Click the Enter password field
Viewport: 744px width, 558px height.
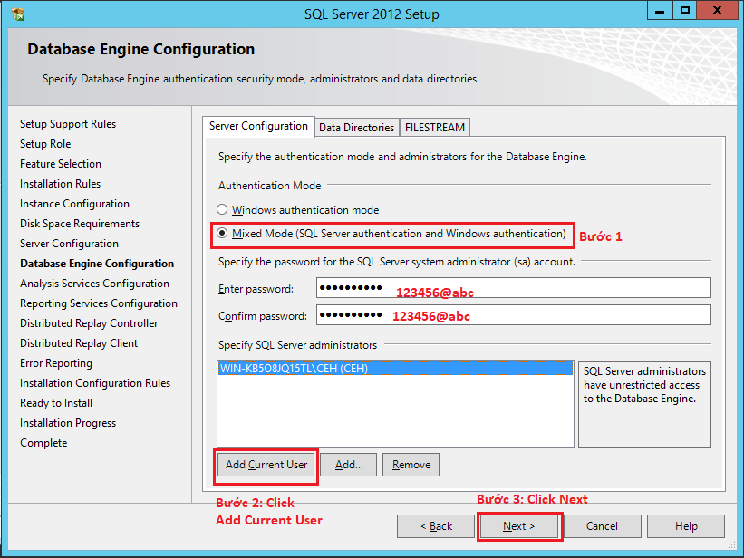click(x=514, y=288)
